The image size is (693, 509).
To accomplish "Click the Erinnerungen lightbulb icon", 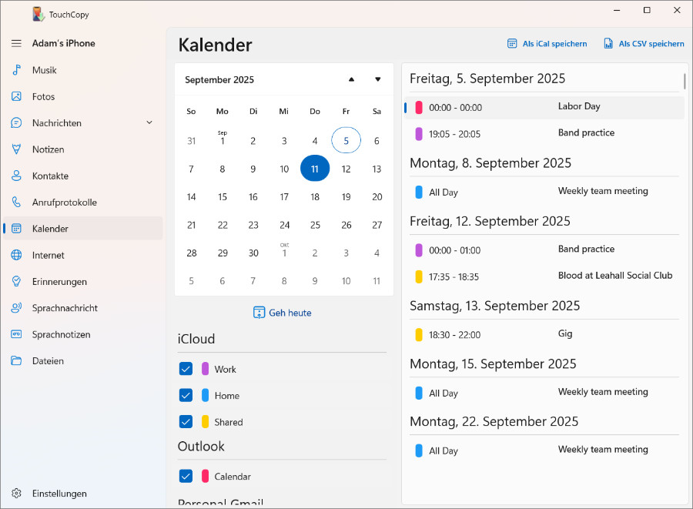I will tap(16, 282).
